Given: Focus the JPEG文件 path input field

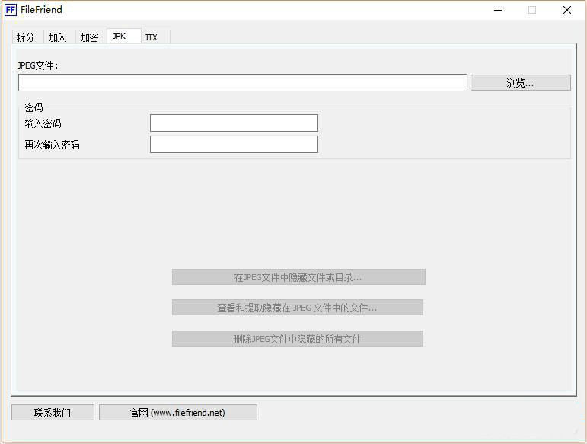Looking at the screenshot, I should click(x=242, y=82).
